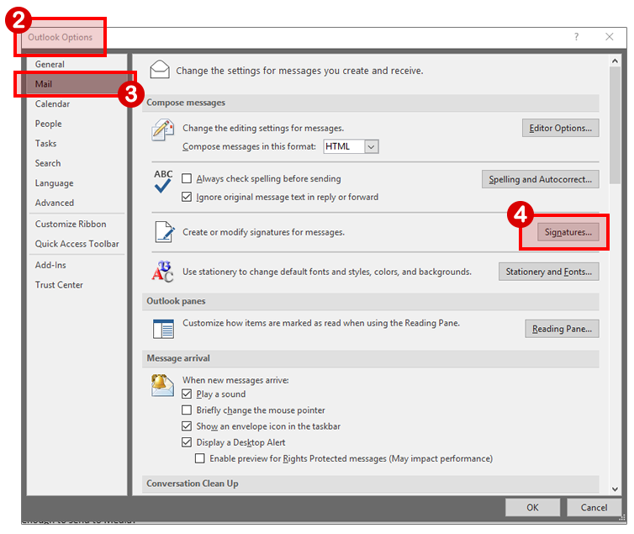Open the People options category
The image size is (634, 534).
tap(77, 124)
